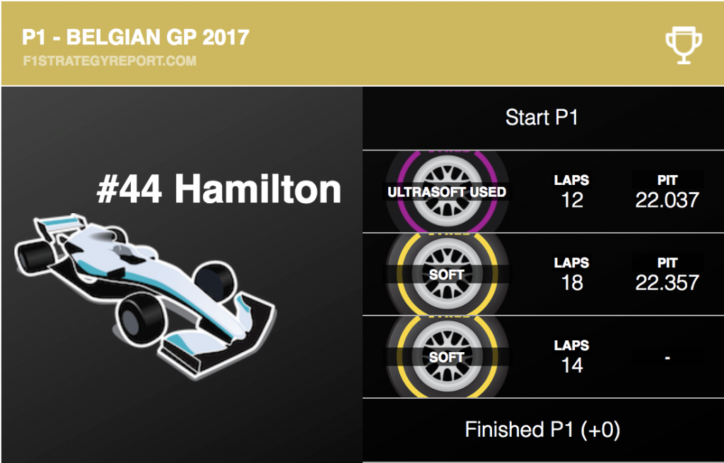Click the P1 - BELGIAN GP 2017 title
Image resolution: width=724 pixels, height=463 pixels.
136,37
